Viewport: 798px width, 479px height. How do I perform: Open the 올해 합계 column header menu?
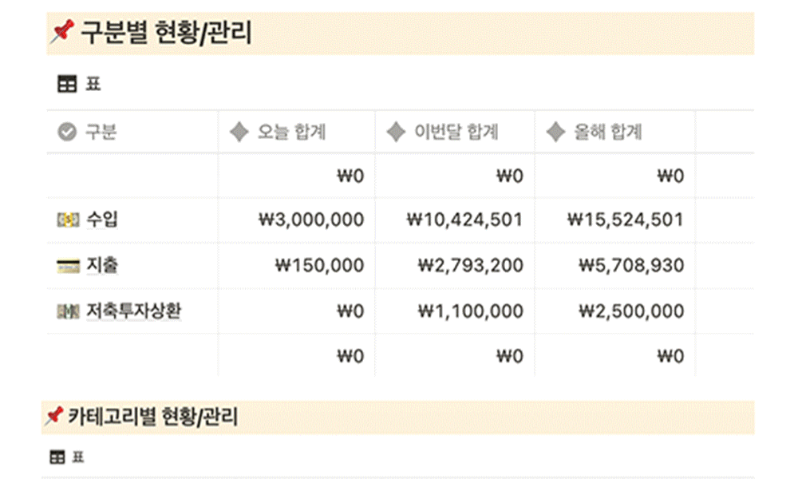tap(614, 132)
